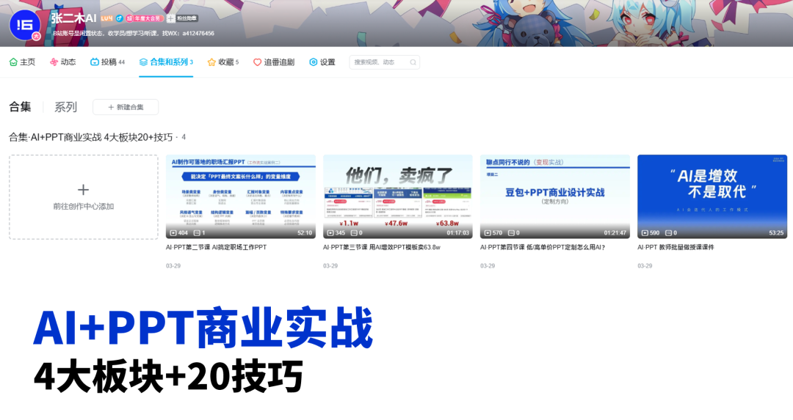The width and height of the screenshot is (793, 420).
Task: Click the play count icon showing 590
Action: point(645,232)
